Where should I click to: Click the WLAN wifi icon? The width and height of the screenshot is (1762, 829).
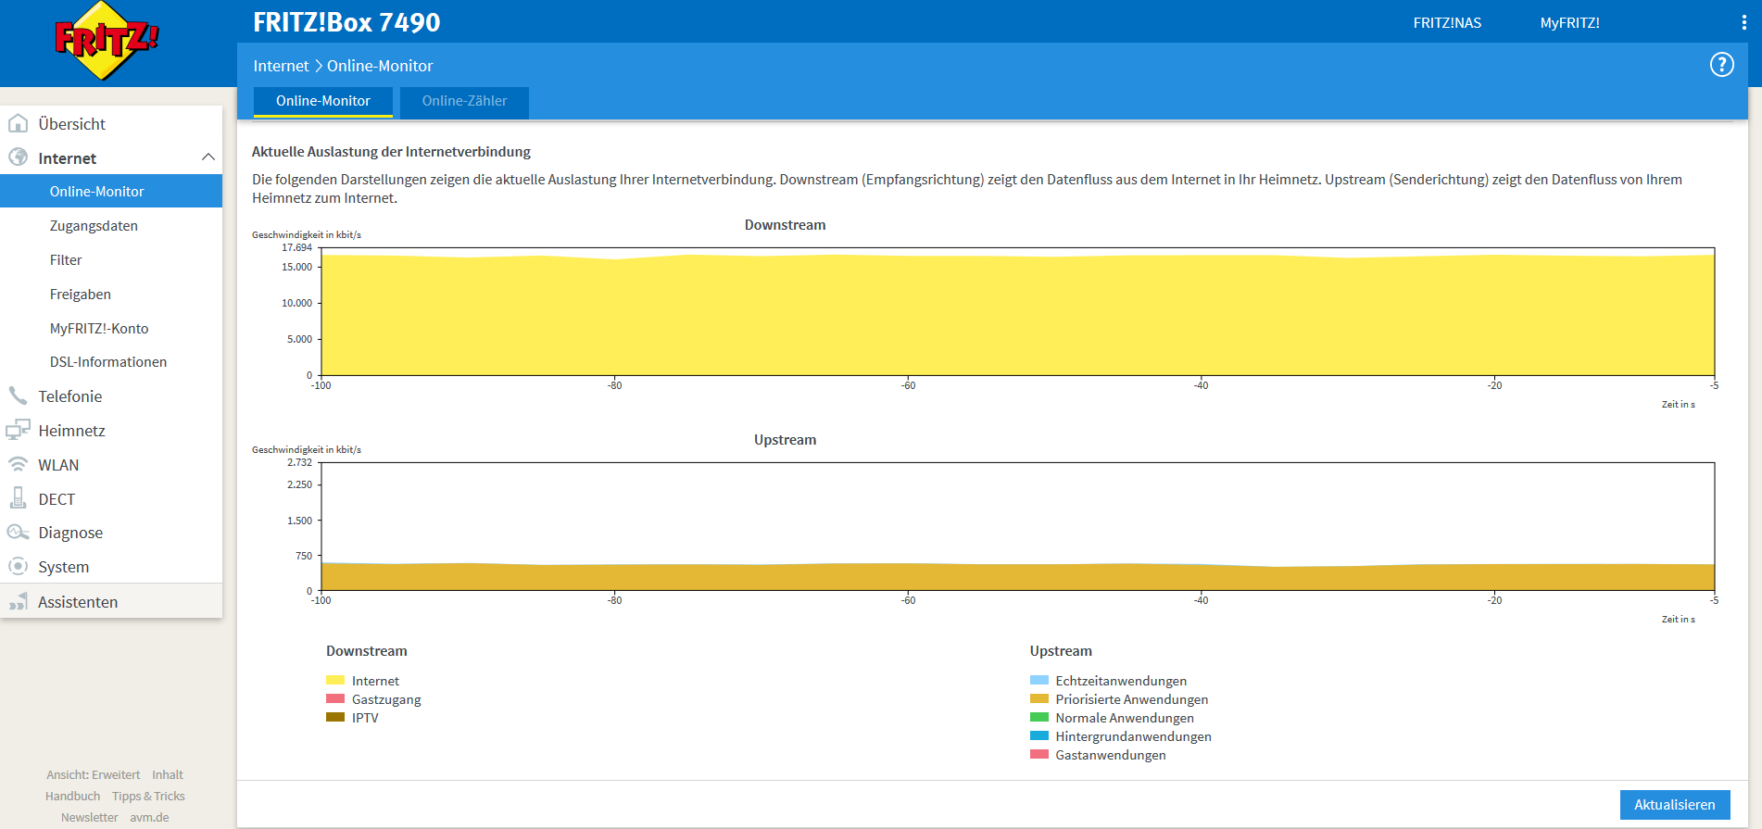[18, 464]
